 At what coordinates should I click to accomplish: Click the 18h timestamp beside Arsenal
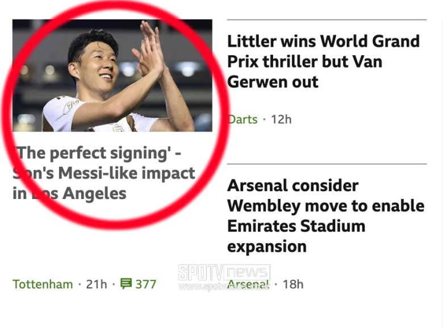pos(293,284)
